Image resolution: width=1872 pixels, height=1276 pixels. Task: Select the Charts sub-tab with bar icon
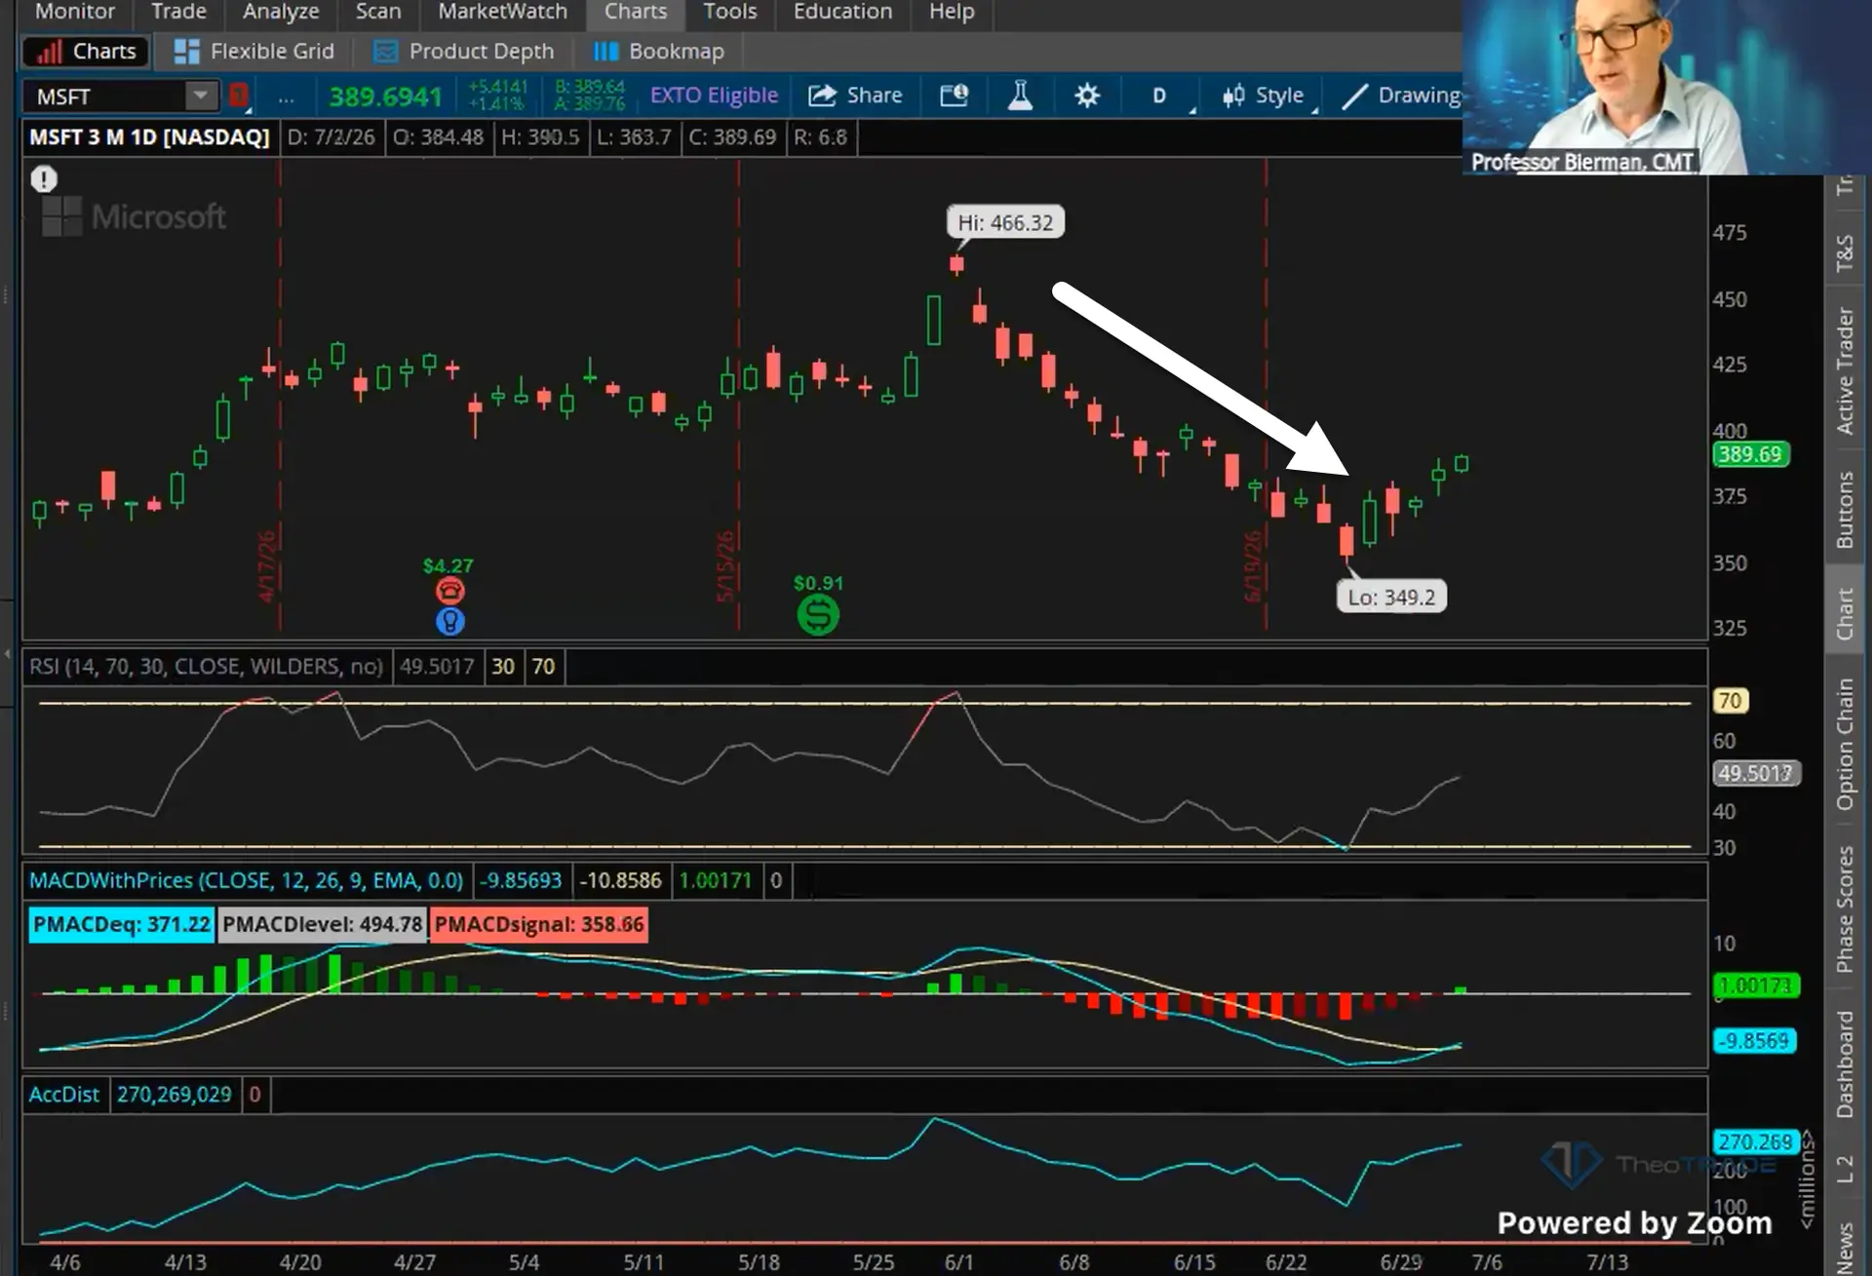click(x=87, y=52)
